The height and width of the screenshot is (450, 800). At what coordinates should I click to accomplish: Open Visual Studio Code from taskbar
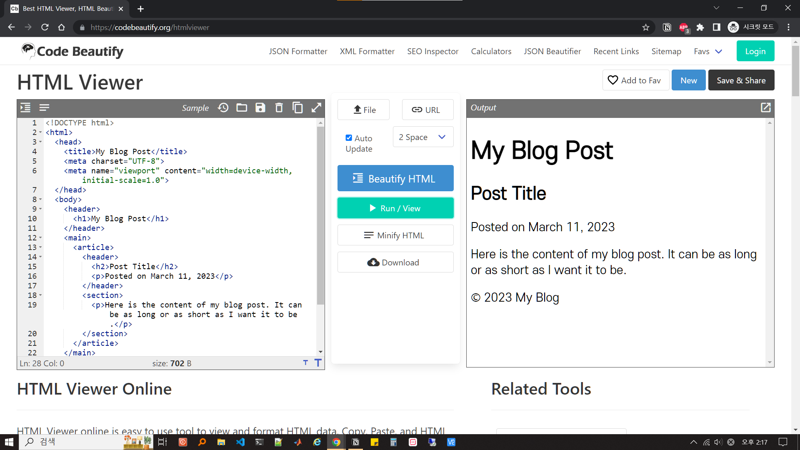[240, 442]
